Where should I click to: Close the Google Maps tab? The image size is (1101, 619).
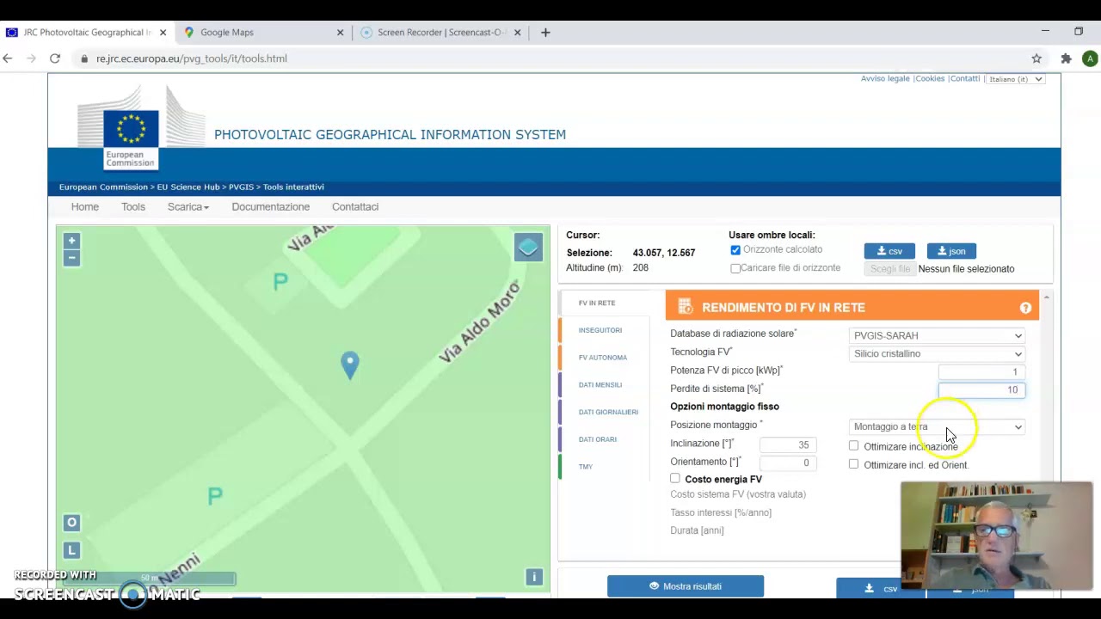pyautogui.click(x=340, y=33)
